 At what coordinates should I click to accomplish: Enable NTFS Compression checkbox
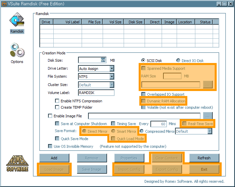click(x=57, y=101)
